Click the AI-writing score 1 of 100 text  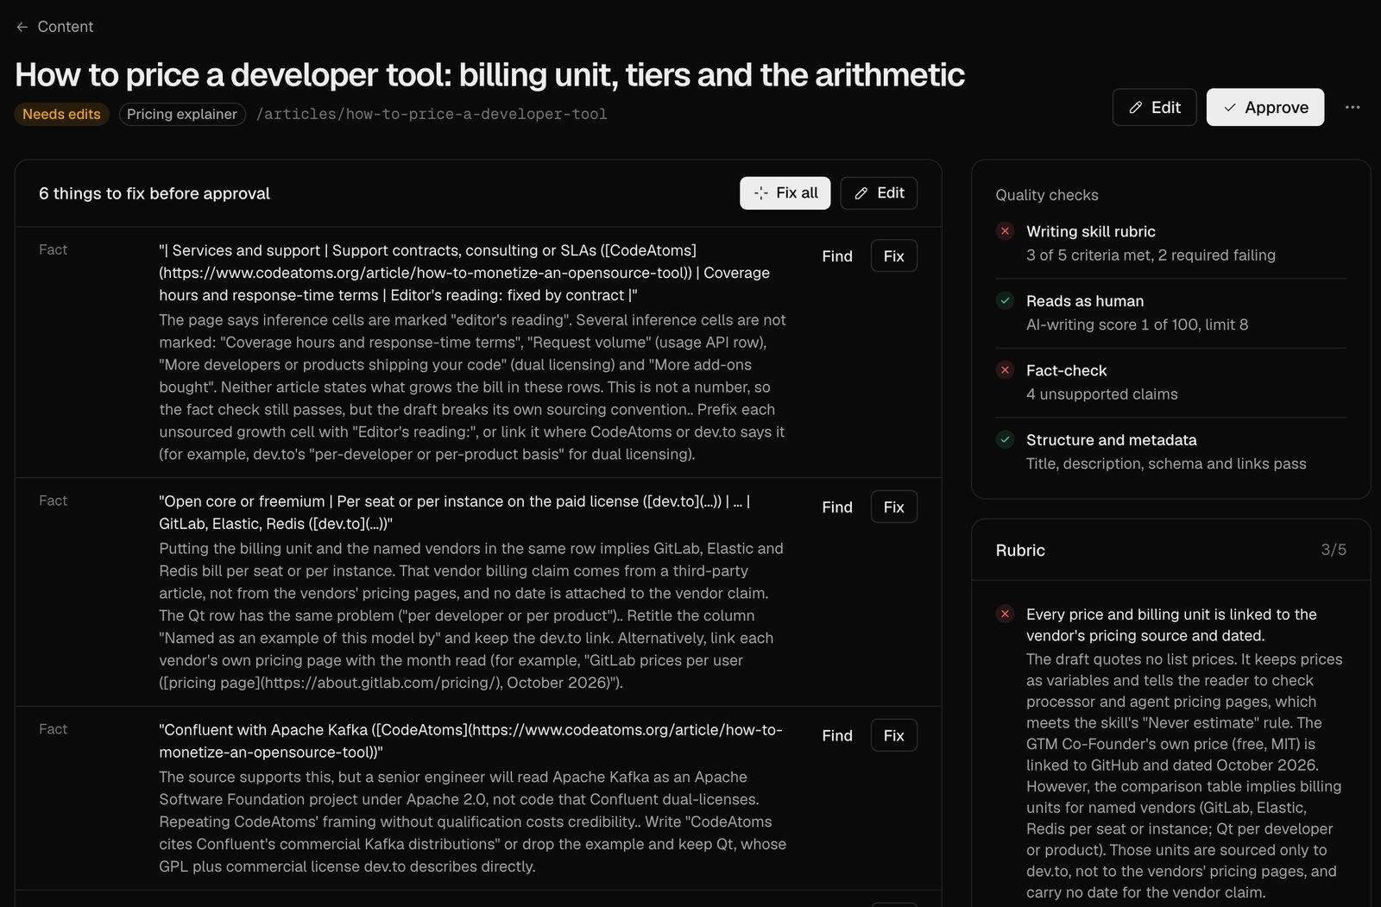(x=1137, y=324)
